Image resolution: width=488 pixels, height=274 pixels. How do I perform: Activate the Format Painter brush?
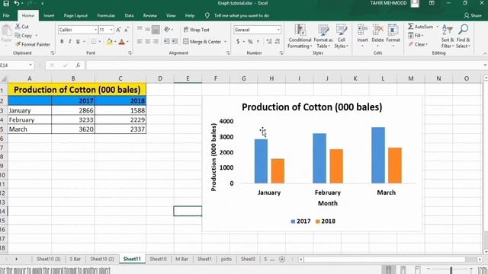point(18,44)
